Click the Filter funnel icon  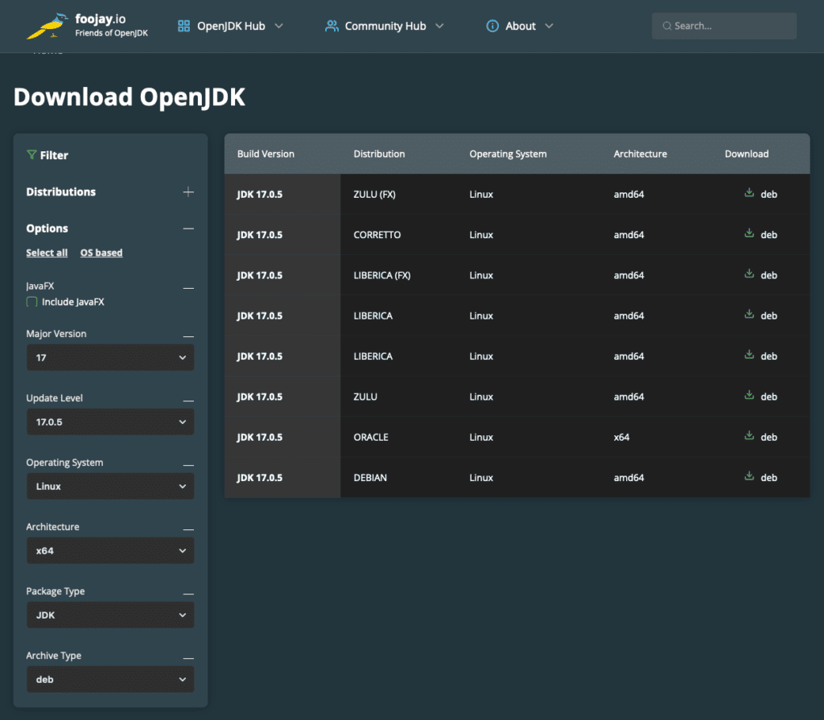coord(31,154)
